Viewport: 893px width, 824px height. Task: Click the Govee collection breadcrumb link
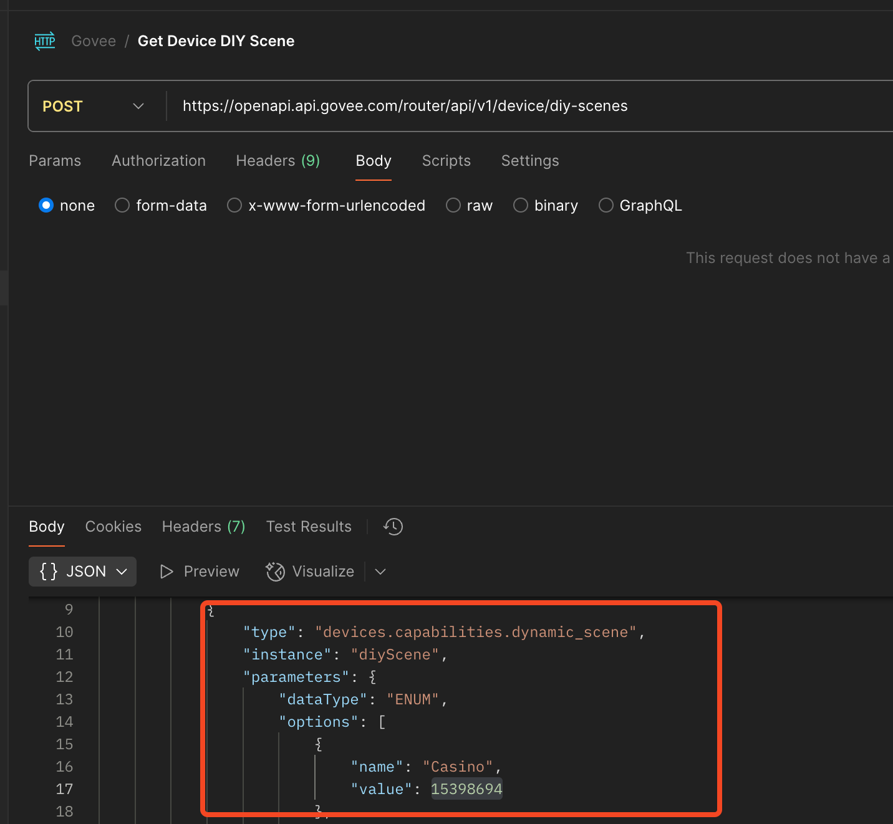94,41
